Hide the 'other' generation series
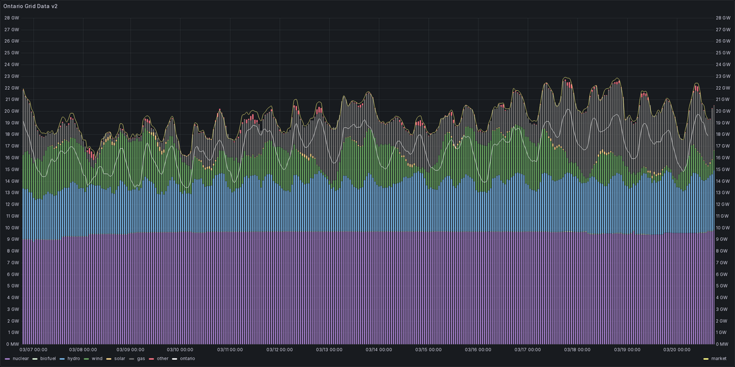Screen dimensions: 735x367 tap(162, 359)
